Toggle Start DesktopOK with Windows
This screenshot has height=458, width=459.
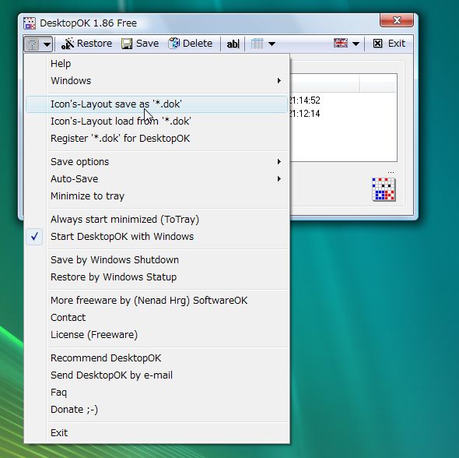pyautogui.click(x=157, y=237)
